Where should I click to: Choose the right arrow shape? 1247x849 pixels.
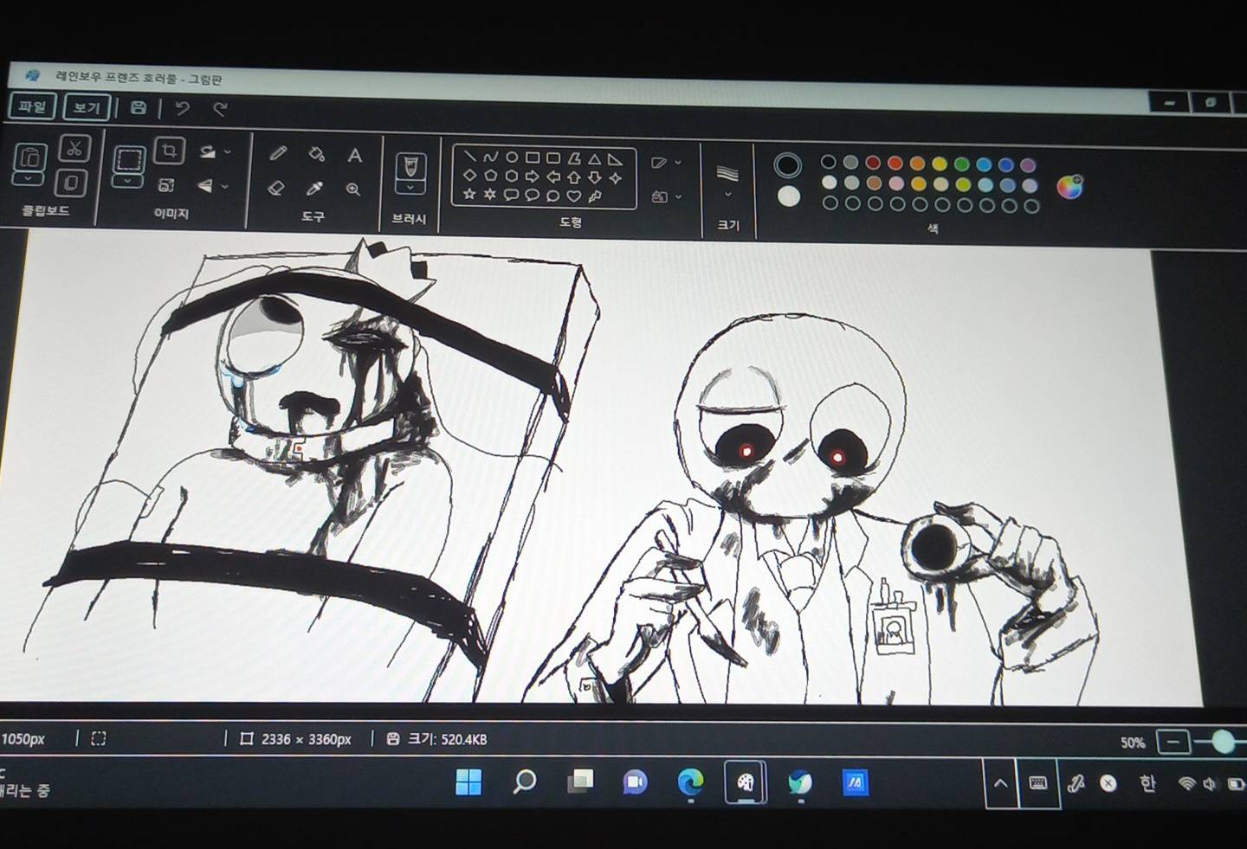pos(532,177)
